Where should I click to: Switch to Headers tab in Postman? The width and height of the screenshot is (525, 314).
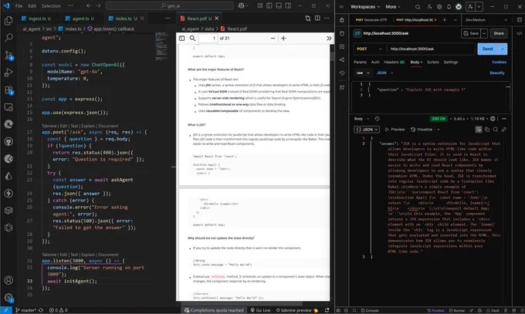point(394,62)
